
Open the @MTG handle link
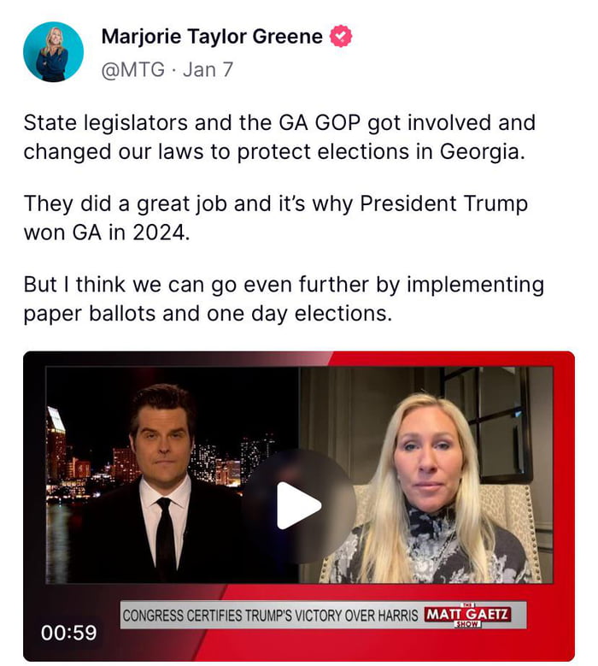[x=133, y=69]
